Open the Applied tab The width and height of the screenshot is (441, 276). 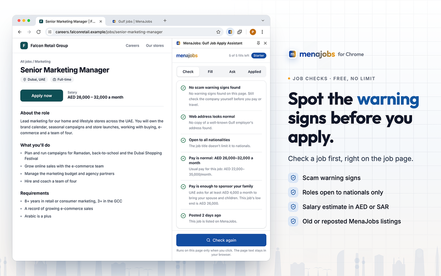(x=254, y=72)
